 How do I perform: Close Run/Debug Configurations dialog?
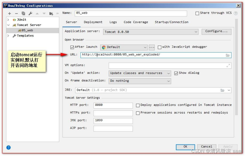click(238, 6)
